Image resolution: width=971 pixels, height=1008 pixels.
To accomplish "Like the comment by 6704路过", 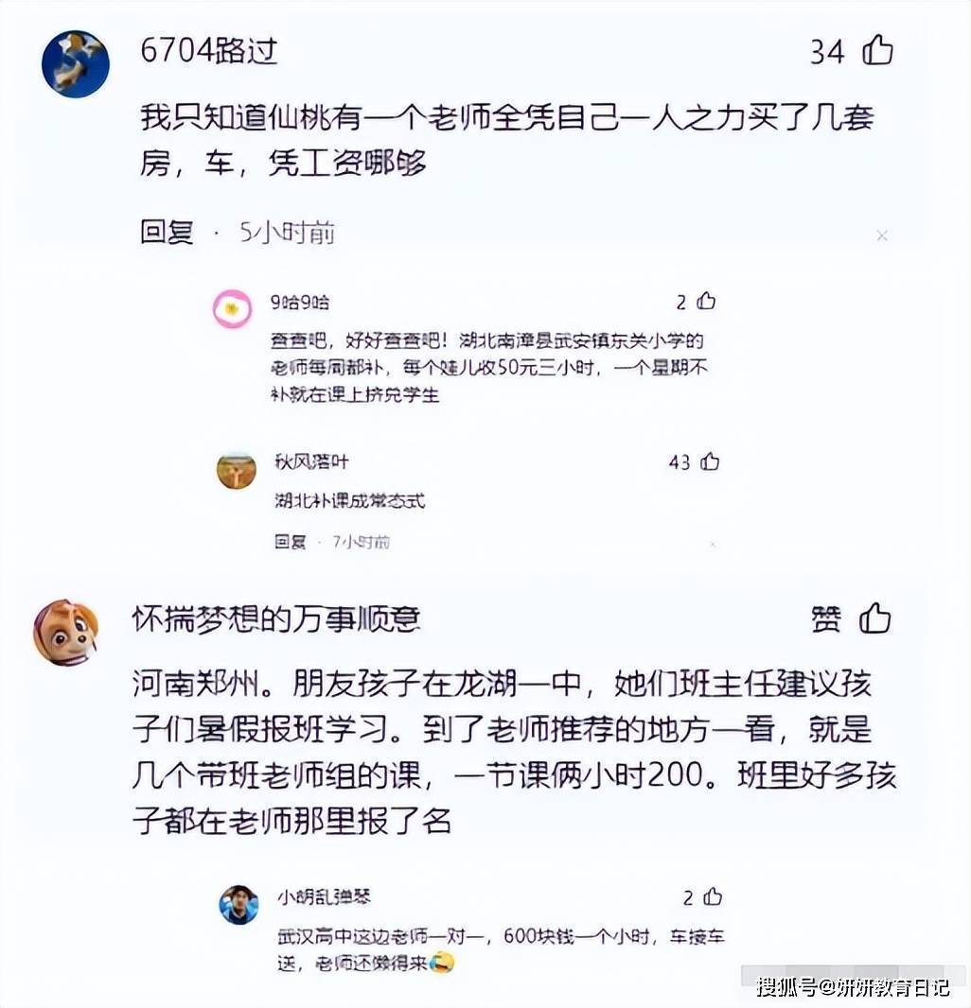I will tap(877, 51).
